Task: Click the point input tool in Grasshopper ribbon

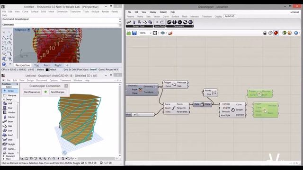Action: [157, 22]
